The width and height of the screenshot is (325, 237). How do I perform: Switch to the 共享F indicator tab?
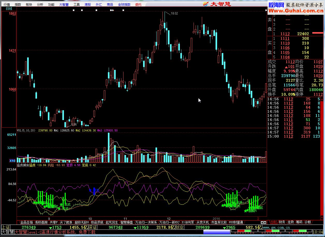click(54, 222)
